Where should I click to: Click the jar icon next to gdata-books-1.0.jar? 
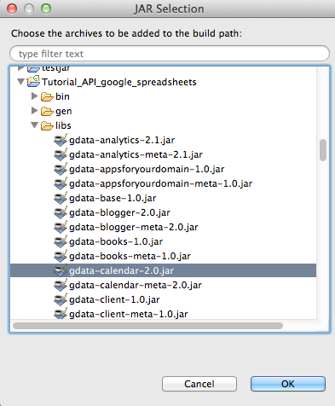[61, 241]
